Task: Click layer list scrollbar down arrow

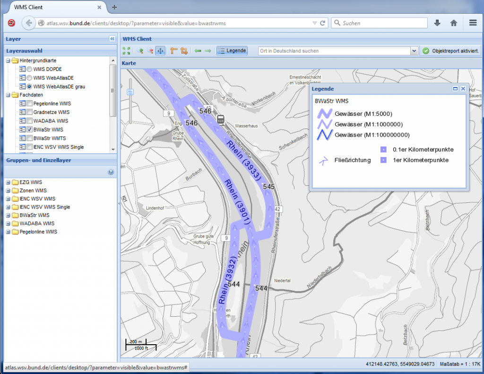Action: (113, 149)
